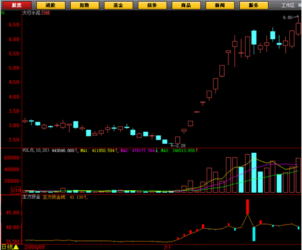This screenshot has width=302, height=250.
Task: Open the 指数 tab
Action: (x=85, y=5)
